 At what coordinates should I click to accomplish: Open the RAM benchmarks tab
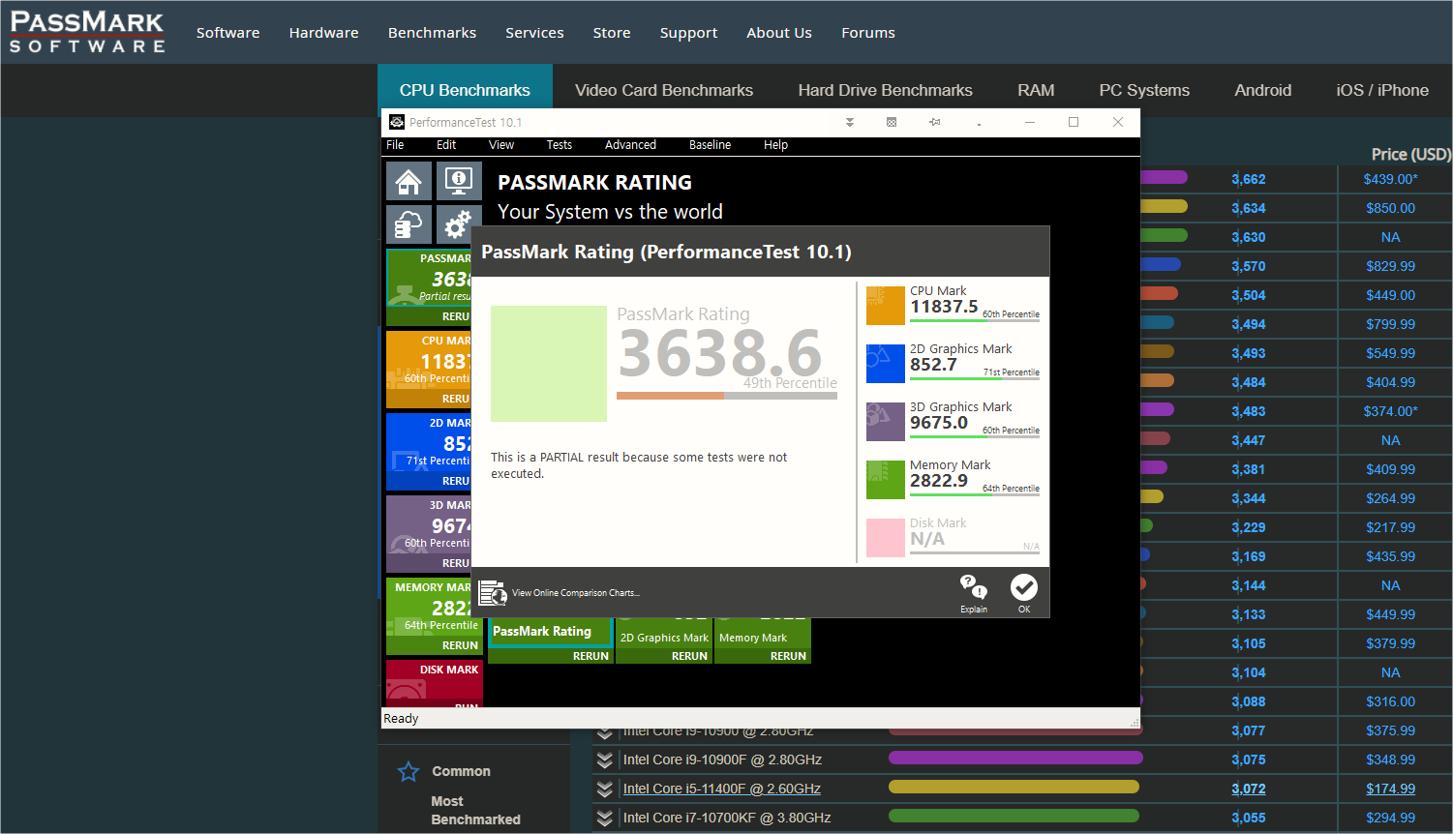click(x=1036, y=90)
